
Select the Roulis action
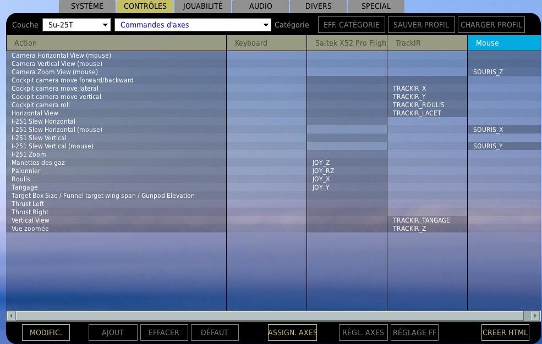point(116,179)
